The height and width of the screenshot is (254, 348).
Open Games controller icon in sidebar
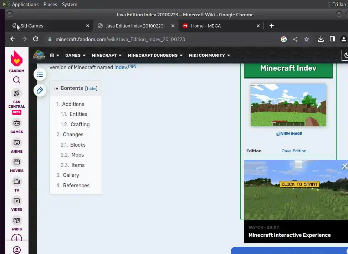pyautogui.click(x=17, y=123)
